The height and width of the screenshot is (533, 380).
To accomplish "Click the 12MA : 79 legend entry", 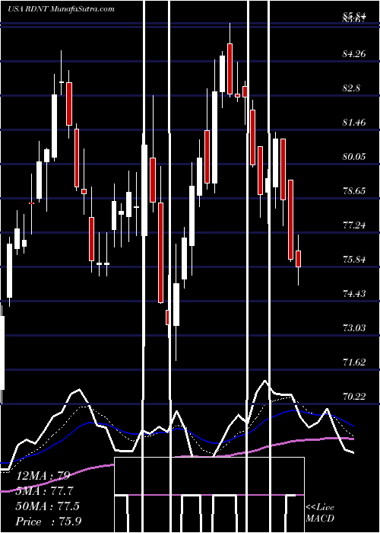I will (43, 476).
